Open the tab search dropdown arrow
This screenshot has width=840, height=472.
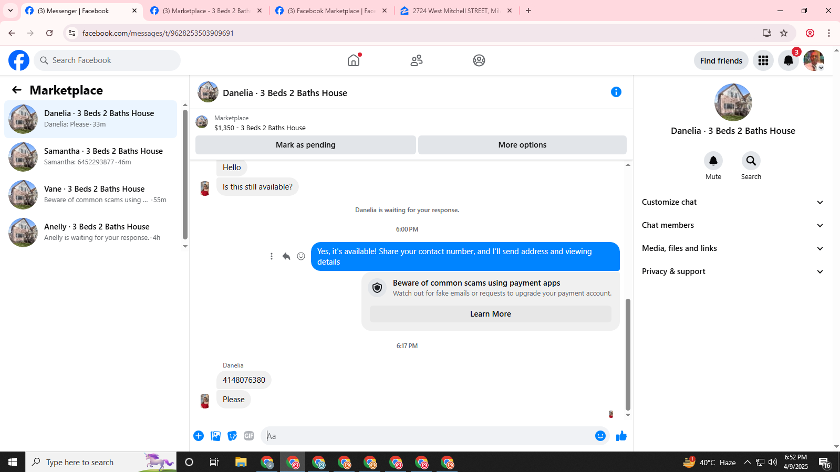coord(11,11)
